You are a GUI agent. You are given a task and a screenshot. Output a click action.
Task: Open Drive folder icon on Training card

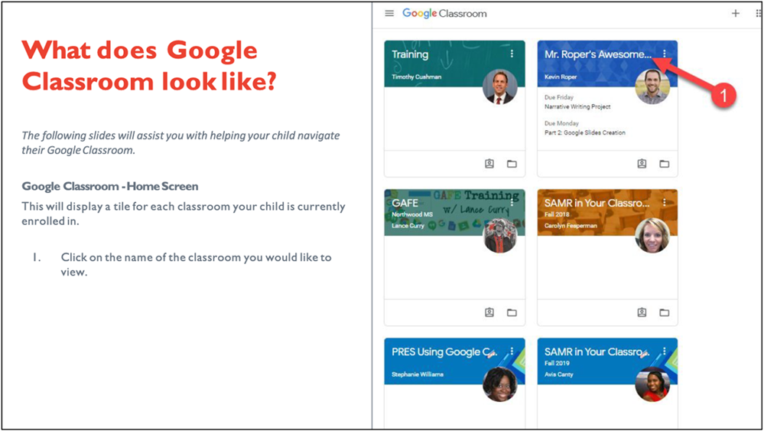coord(512,164)
